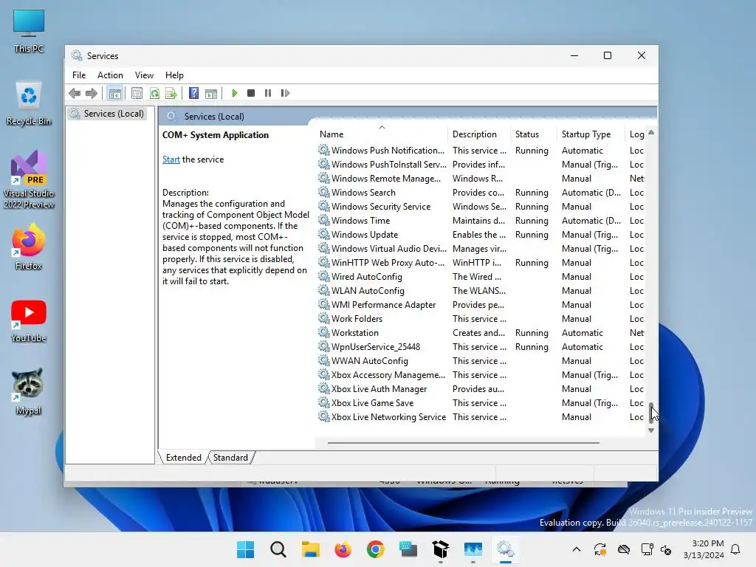Click the vertical scrollbar down arrow
Screen dimensions: 756x567
[x=651, y=430]
